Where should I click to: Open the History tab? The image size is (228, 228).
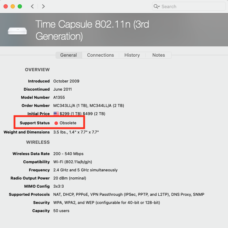coord(132,55)
